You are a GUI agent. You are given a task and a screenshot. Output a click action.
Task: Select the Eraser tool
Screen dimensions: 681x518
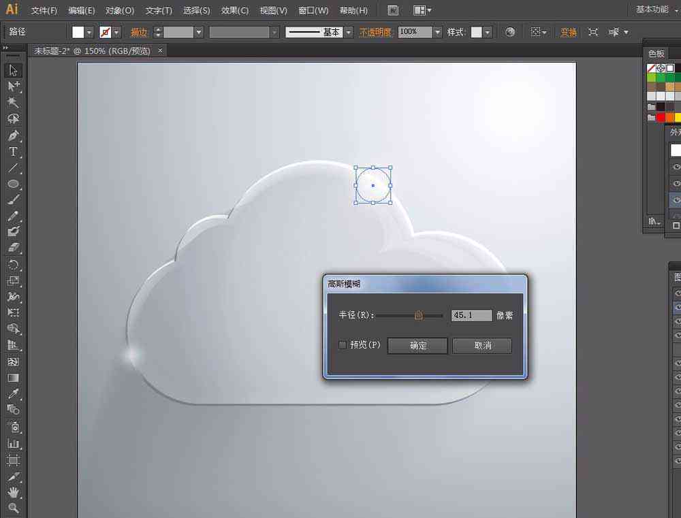coord(13,248)
